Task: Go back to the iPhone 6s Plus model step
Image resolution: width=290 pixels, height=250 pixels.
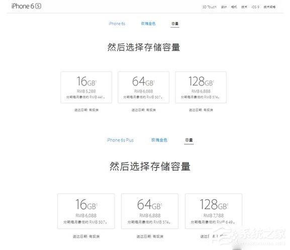Action: point(120,140)
